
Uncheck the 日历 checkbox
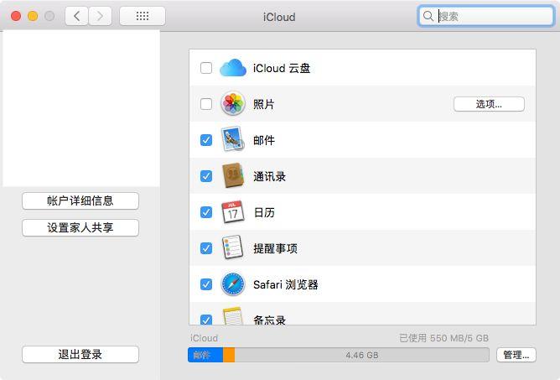click(206, 212)
